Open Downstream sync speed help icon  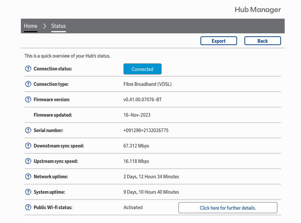click(28, 146)
